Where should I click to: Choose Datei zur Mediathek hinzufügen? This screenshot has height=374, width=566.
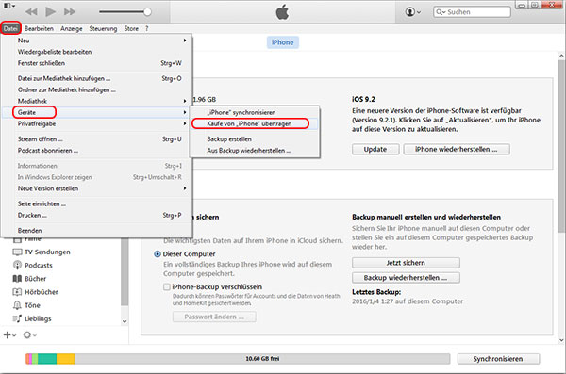point(96,78)
